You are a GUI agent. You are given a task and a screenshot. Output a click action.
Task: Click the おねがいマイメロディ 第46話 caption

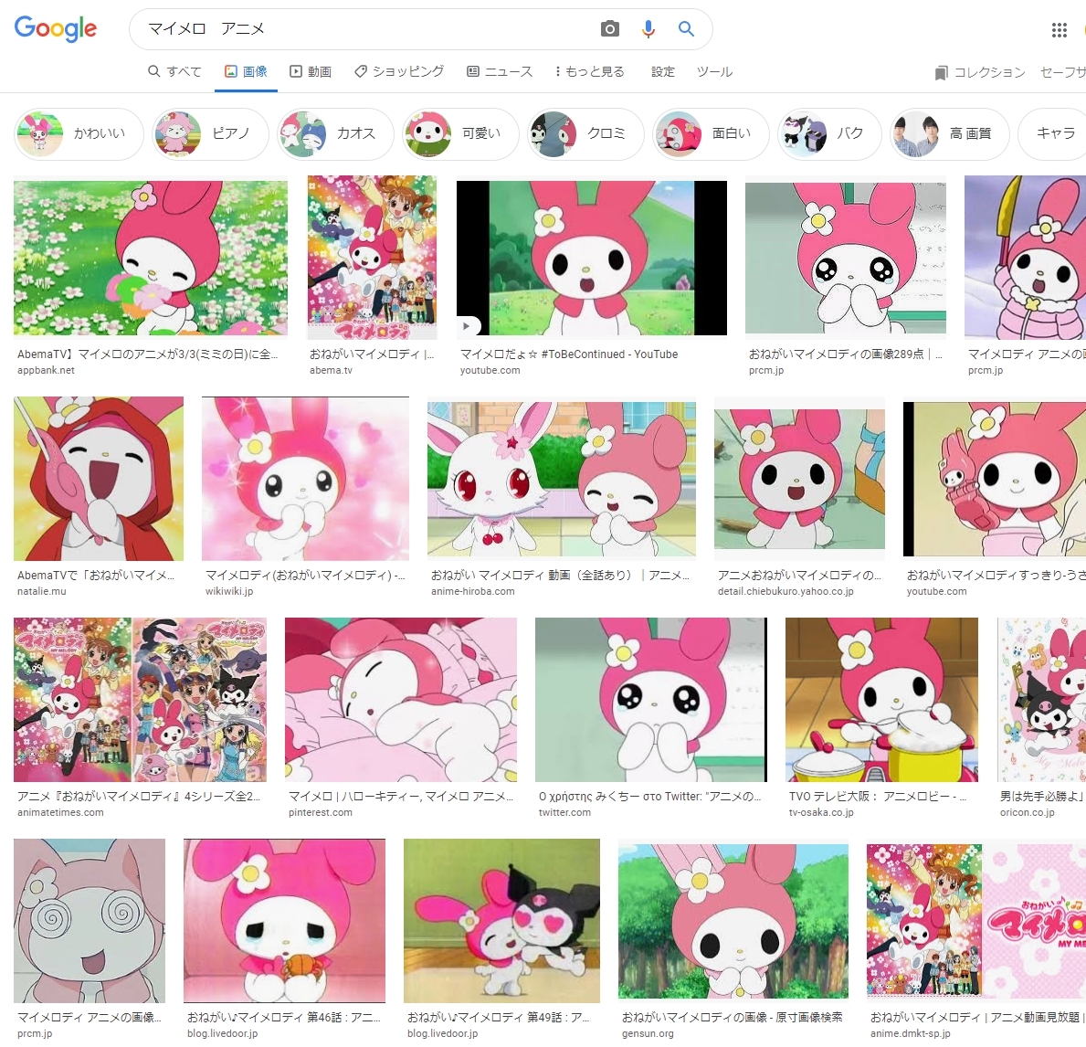tap(284, 1017)
